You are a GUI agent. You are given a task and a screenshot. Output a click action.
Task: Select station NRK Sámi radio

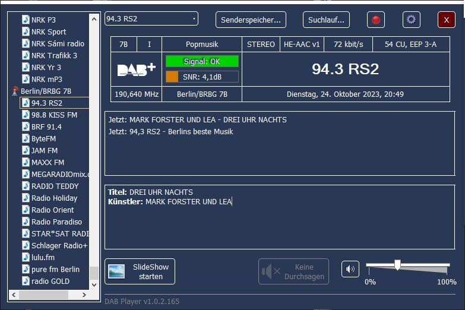pyautogui.click(x=58, y=43)
